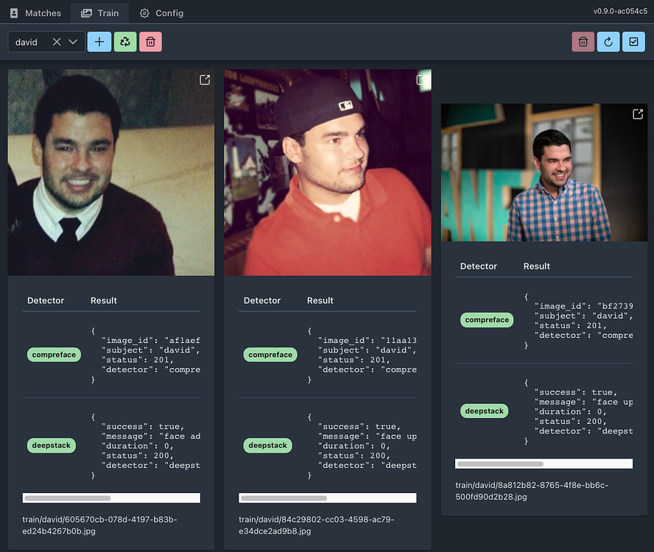
Task: Toggle the select-all checkbox in the top-right toolbar
Action: tap(634, 41)
